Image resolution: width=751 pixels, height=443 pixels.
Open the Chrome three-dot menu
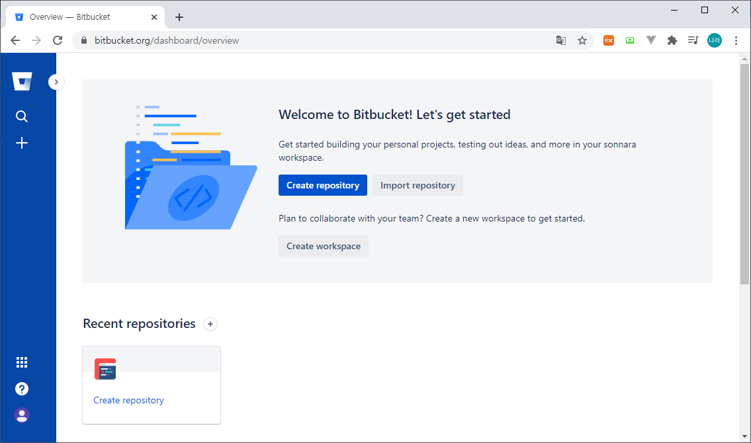736,40
